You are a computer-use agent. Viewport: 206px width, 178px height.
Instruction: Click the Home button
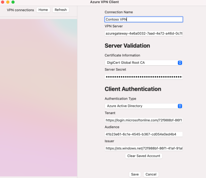(43, 10)
